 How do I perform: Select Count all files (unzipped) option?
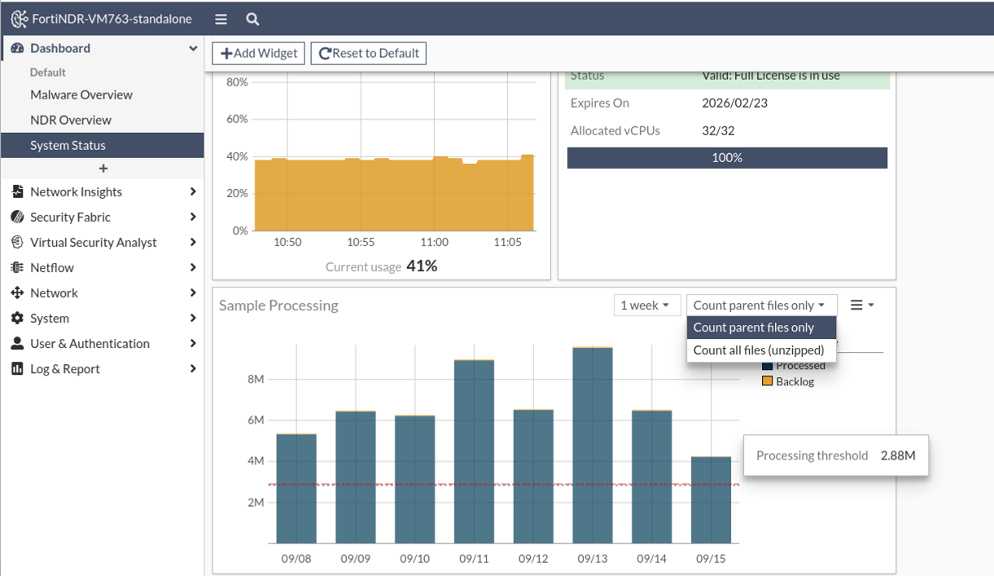[758, 350]
